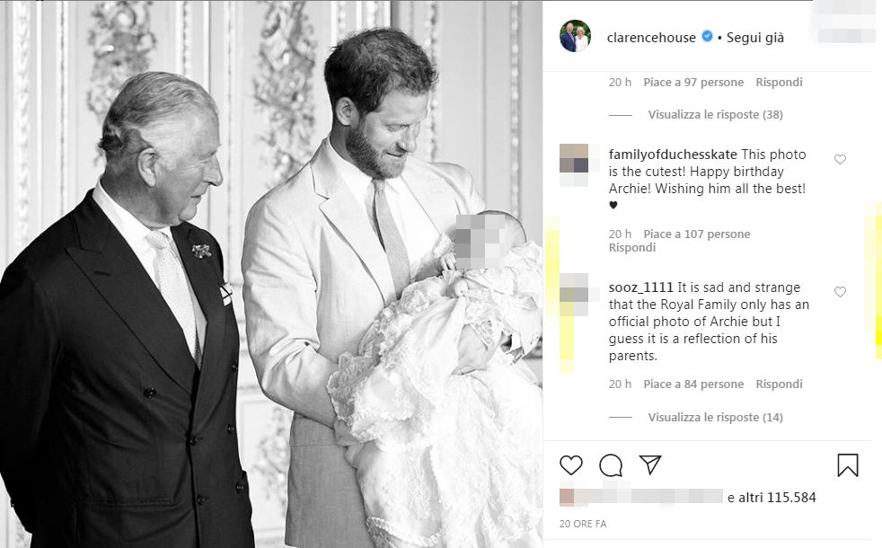The height and width of the screenshot is (548, 882).
Task: Open comments with the speech bubble icon
Action: point(611,464)
